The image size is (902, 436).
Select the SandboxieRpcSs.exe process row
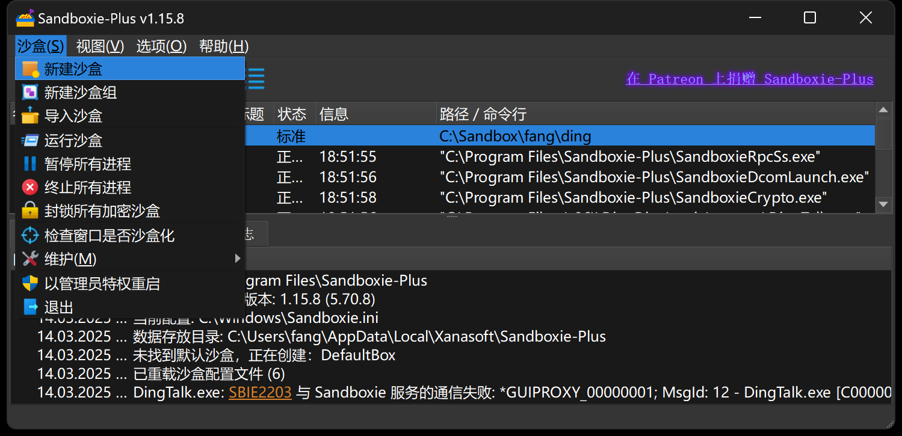[x=560, y=157]
